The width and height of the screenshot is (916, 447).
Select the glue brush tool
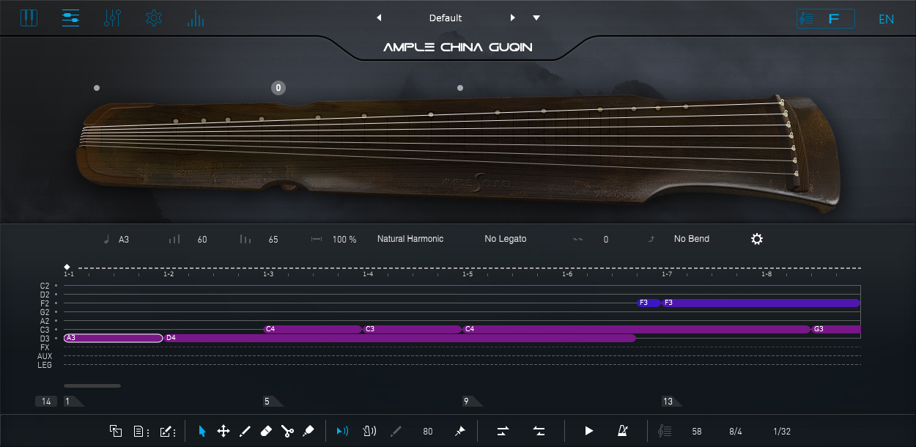point(309,432)
